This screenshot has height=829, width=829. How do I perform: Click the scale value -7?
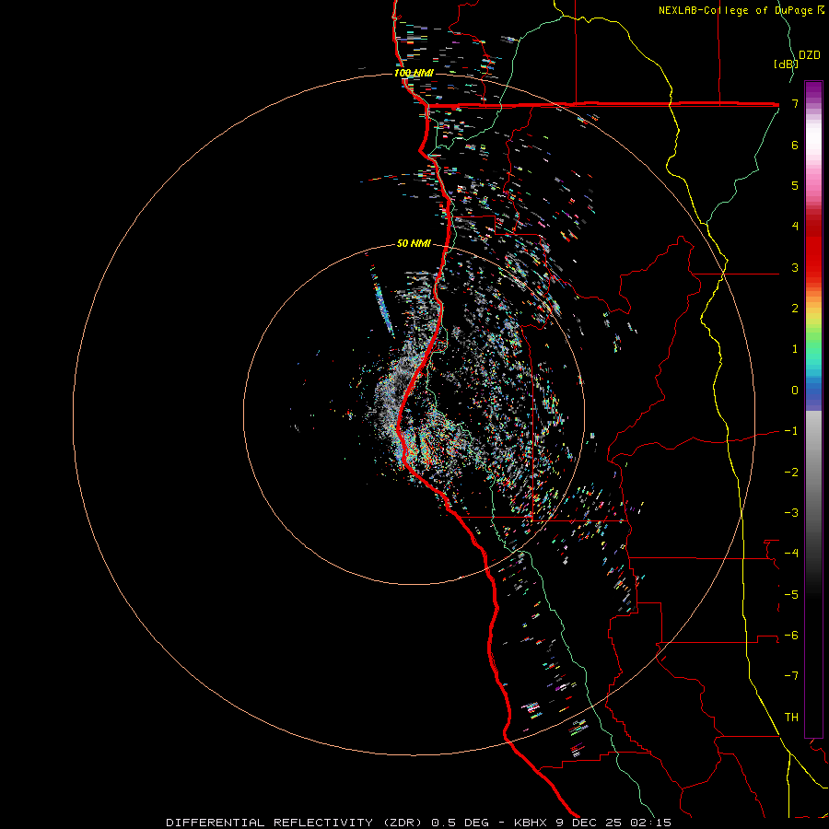click(791, 676)
